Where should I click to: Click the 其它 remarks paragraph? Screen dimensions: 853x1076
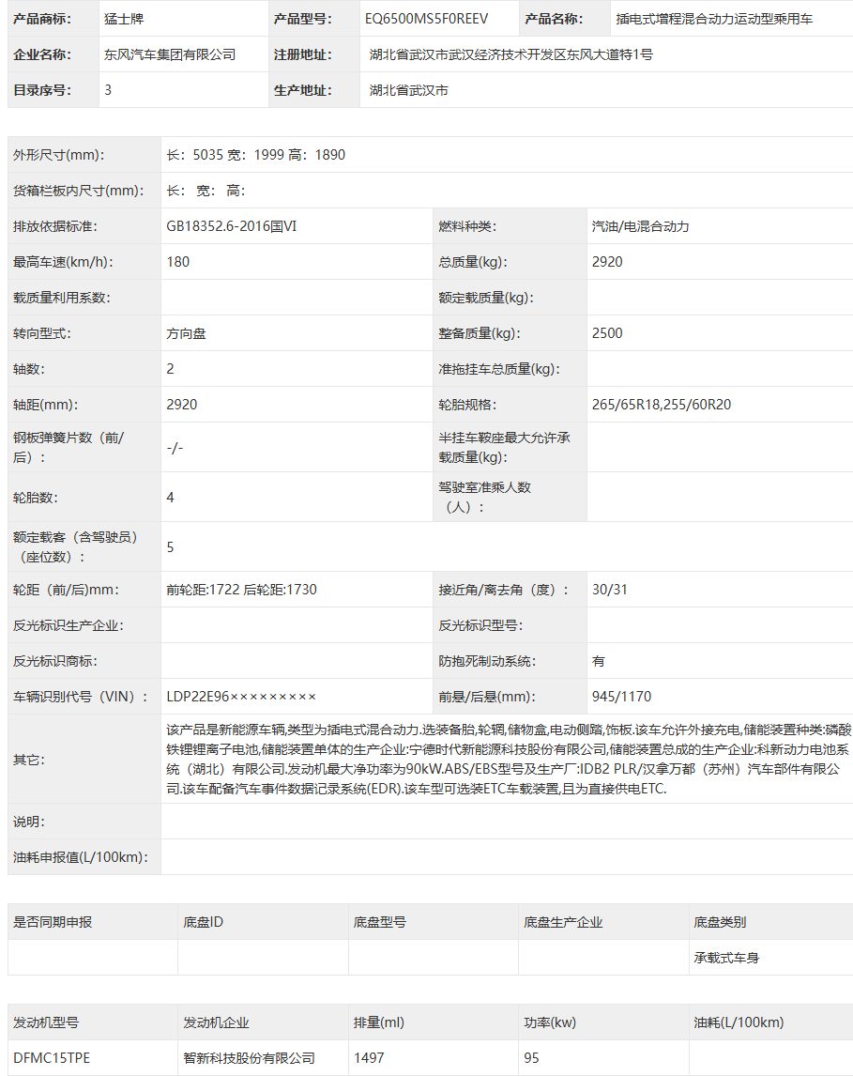(x=509, y=759)
